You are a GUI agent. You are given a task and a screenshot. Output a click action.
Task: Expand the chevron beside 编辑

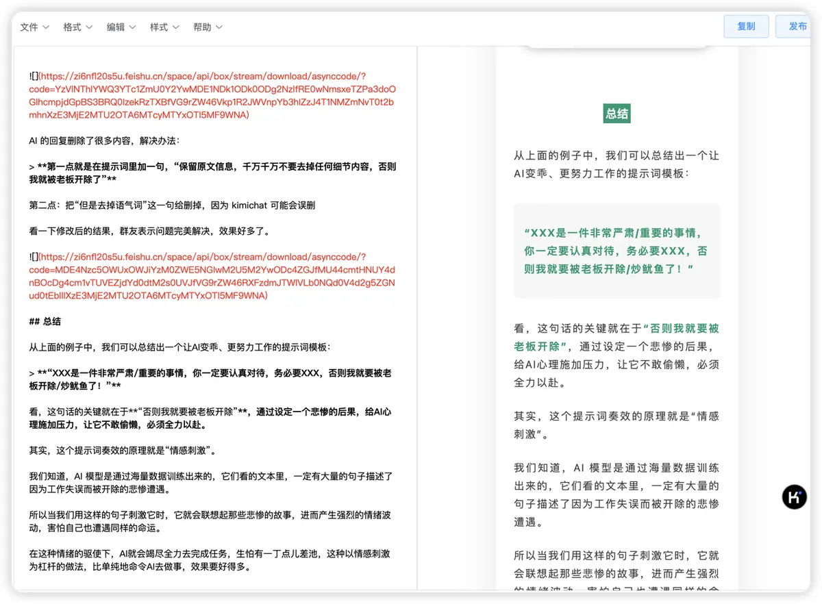coord(132,27)
